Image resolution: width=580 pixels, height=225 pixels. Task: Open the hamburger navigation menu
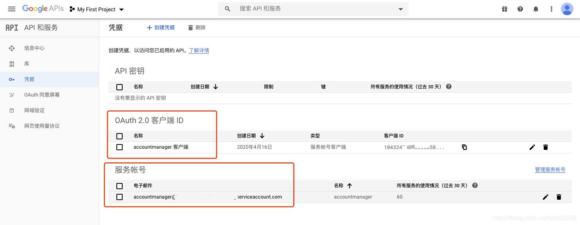12,9
